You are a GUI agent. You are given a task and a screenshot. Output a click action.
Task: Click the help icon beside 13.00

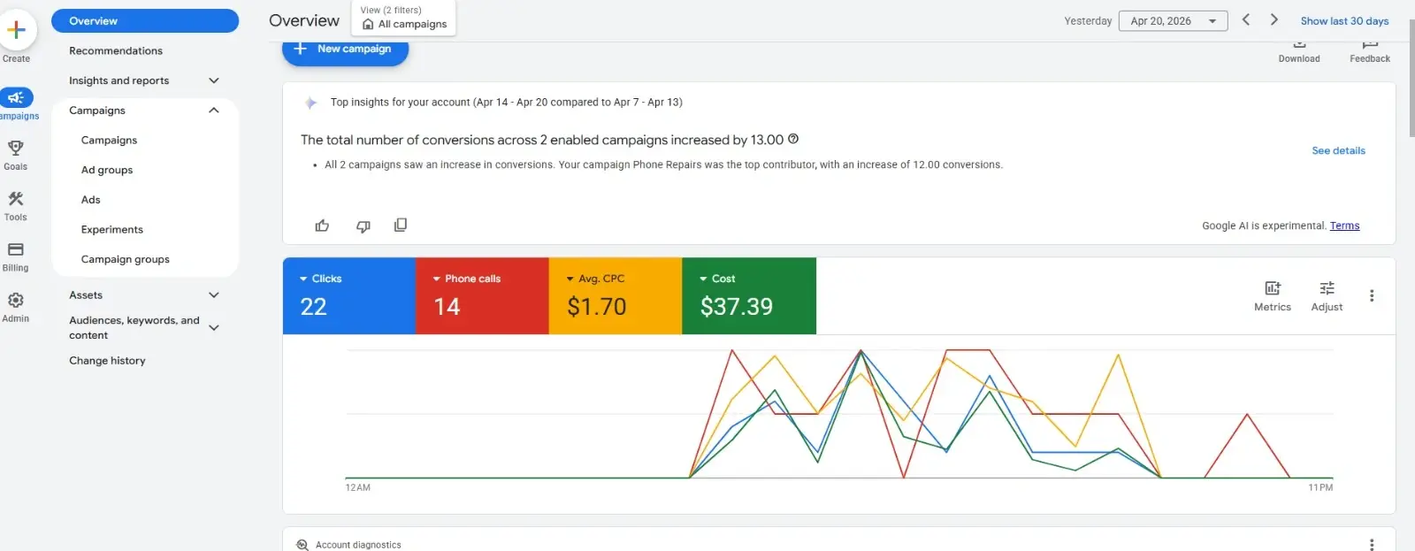[x=793, y=139]
